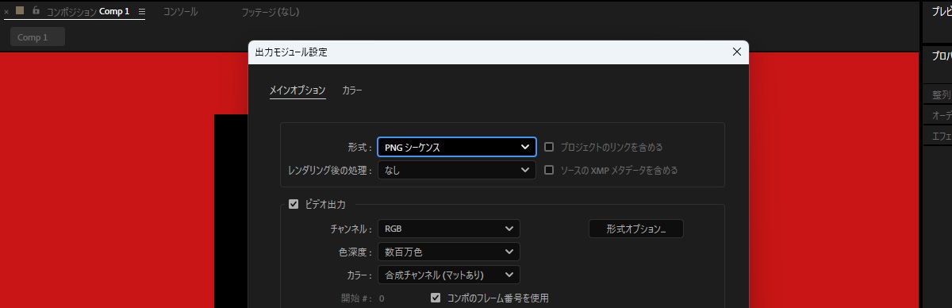Uncheck コンポのフレーム番号を使用 checkbox
Image resolution: width=952 pixels, height=308 pixels.
tap(436, 298)
